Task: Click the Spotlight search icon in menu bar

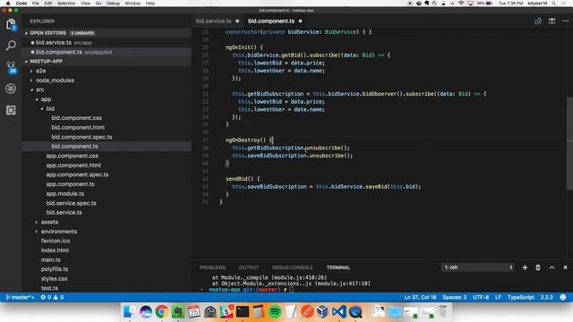Action: [x=554, y=4]
